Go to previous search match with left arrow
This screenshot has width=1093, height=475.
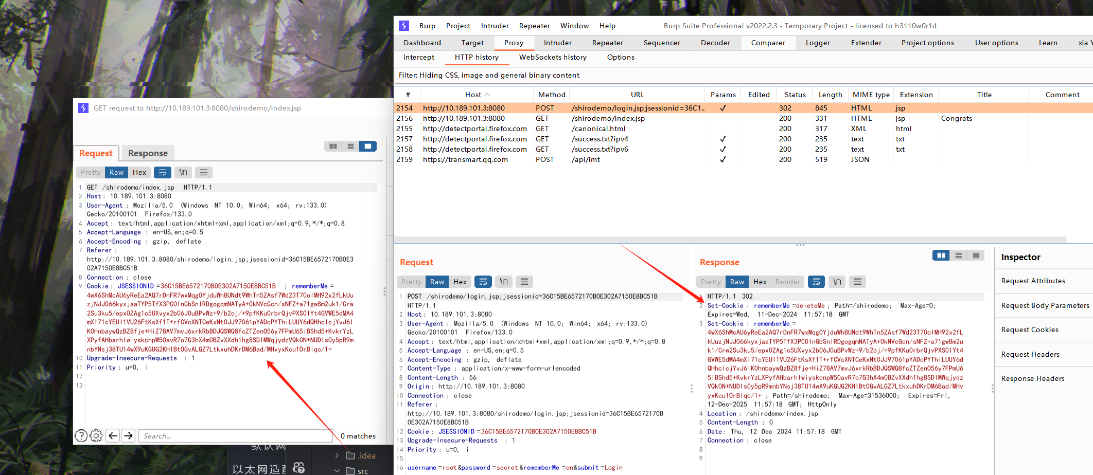pyautogui.click(x=113, y=436)
